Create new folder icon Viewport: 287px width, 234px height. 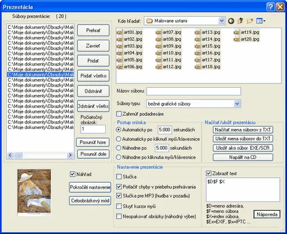tap(250, 21)
